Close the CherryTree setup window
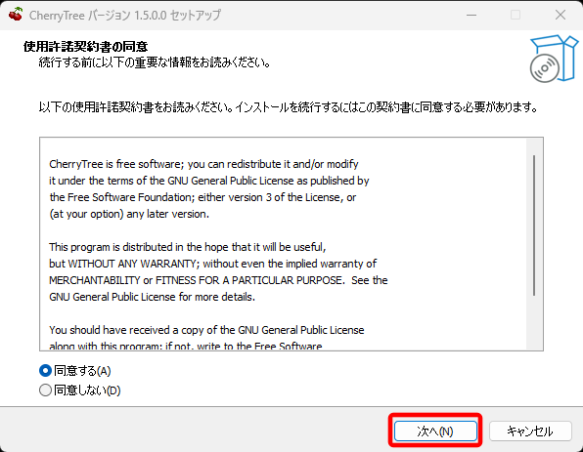583x452 pixels. [561, 15]
